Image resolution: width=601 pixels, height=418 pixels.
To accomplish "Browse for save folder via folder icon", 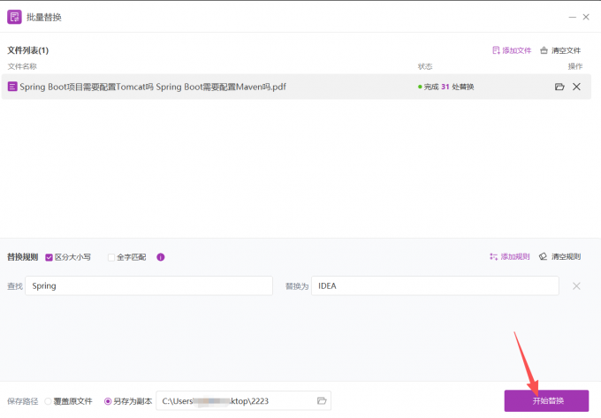I will coord(322,400).
